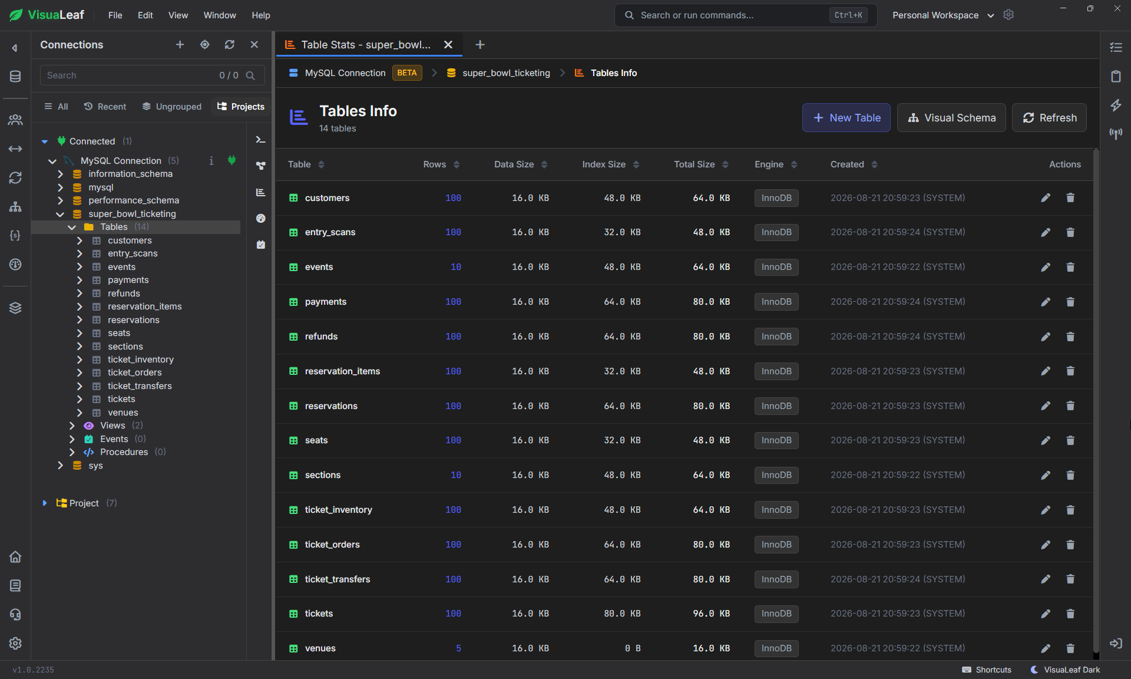This screenshot has width=1131, height=679.
Task: Open the data transfer arrows icon
Action: [x=15, y=149]
